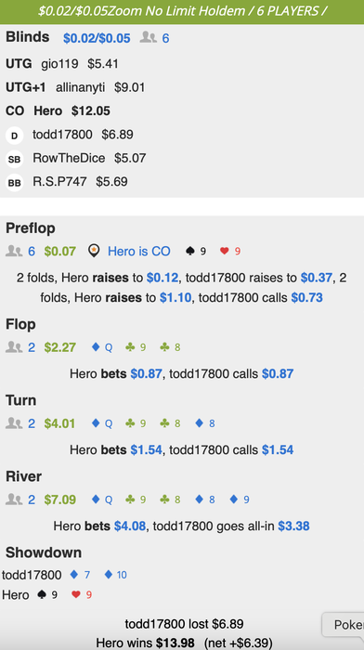Click the green game title header bar

coord(182,11)
